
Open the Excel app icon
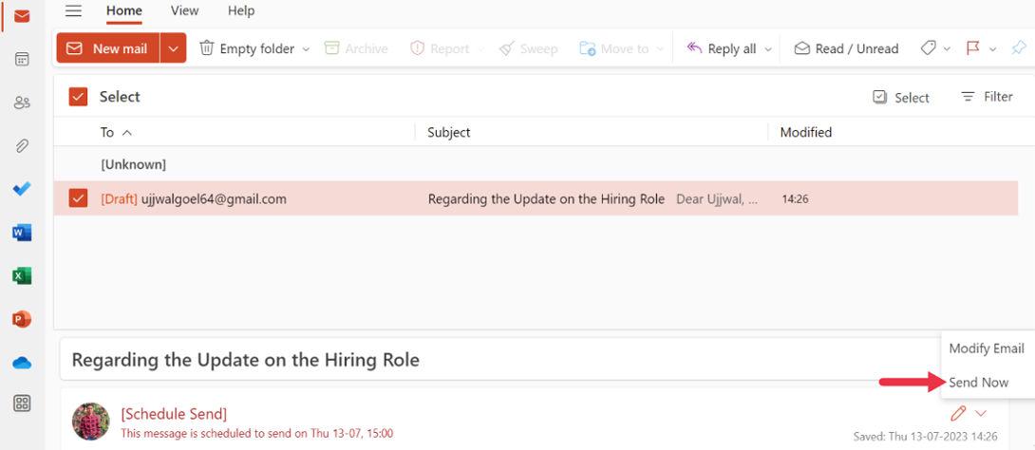click(x=22, y=276)
